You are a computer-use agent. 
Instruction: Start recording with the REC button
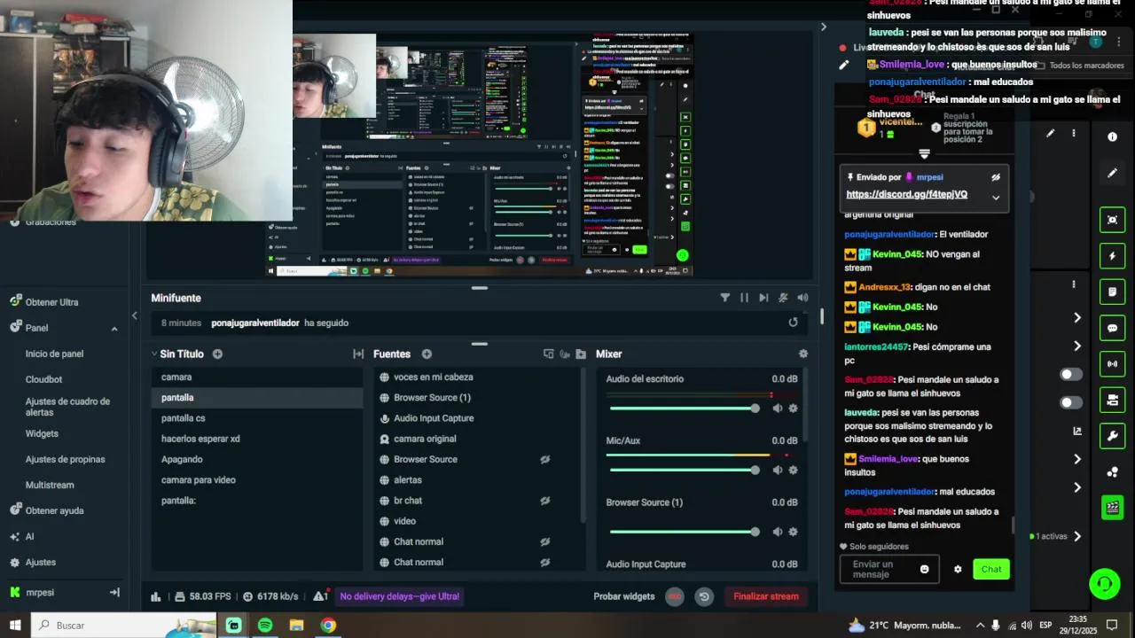pos(675,596)
